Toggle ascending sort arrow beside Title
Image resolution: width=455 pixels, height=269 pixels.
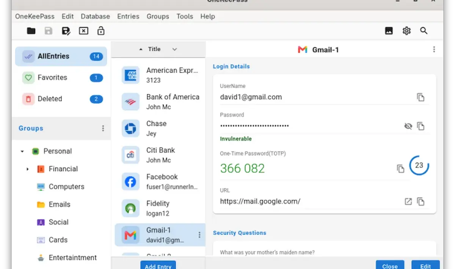pos(141,49)
